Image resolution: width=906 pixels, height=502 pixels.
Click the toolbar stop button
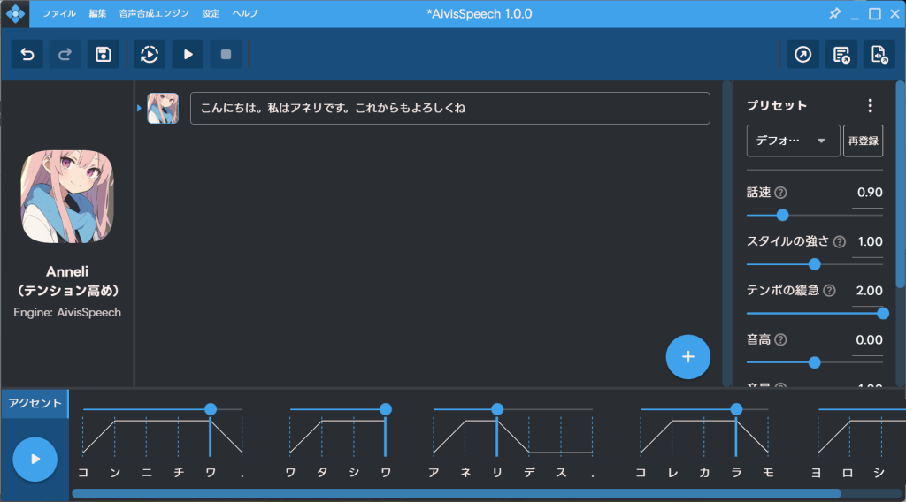(226, 54)
